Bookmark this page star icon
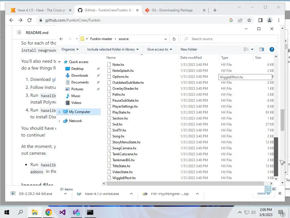The height and width of the screenshot is (218, 290). (249, 20)
